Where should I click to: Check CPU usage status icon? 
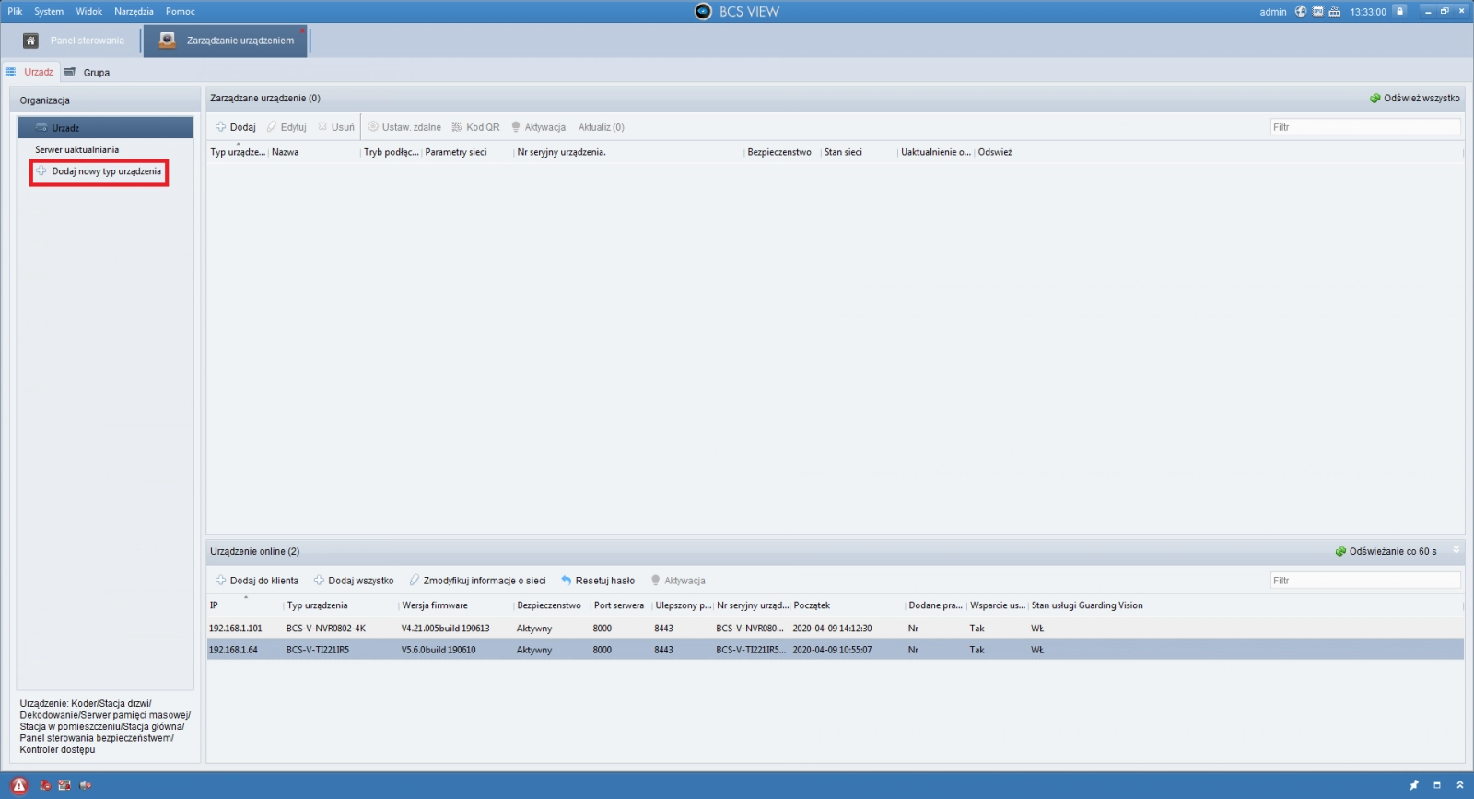(1317, 11)
